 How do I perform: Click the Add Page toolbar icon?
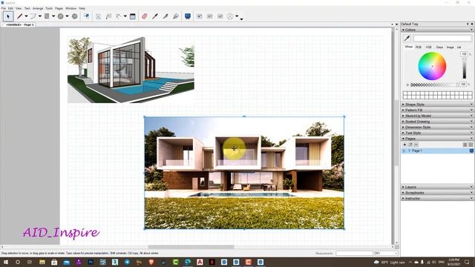(200, 16)
